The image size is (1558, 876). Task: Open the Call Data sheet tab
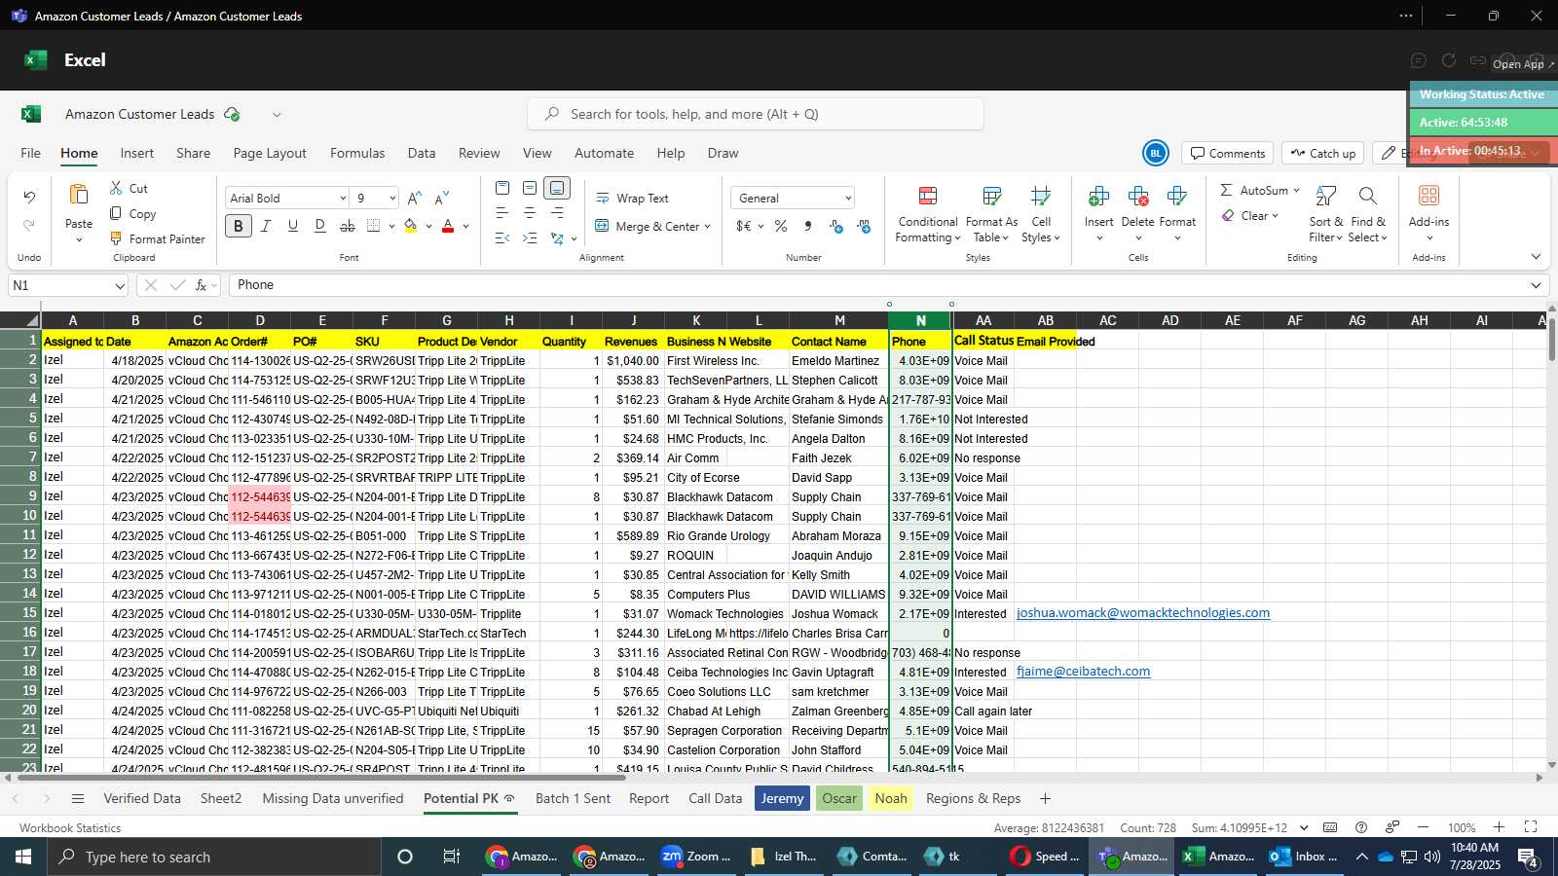point(716,798)
